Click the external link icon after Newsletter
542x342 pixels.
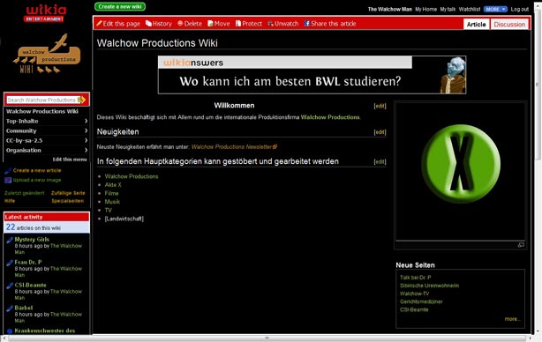(x=275, y=146)
